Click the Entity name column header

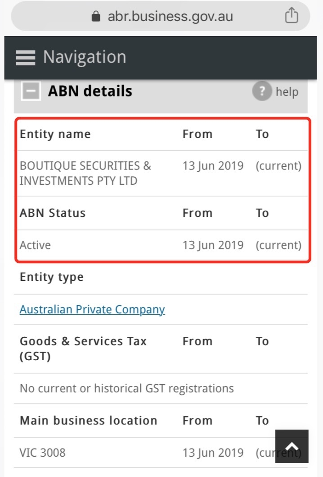(55, 134)
